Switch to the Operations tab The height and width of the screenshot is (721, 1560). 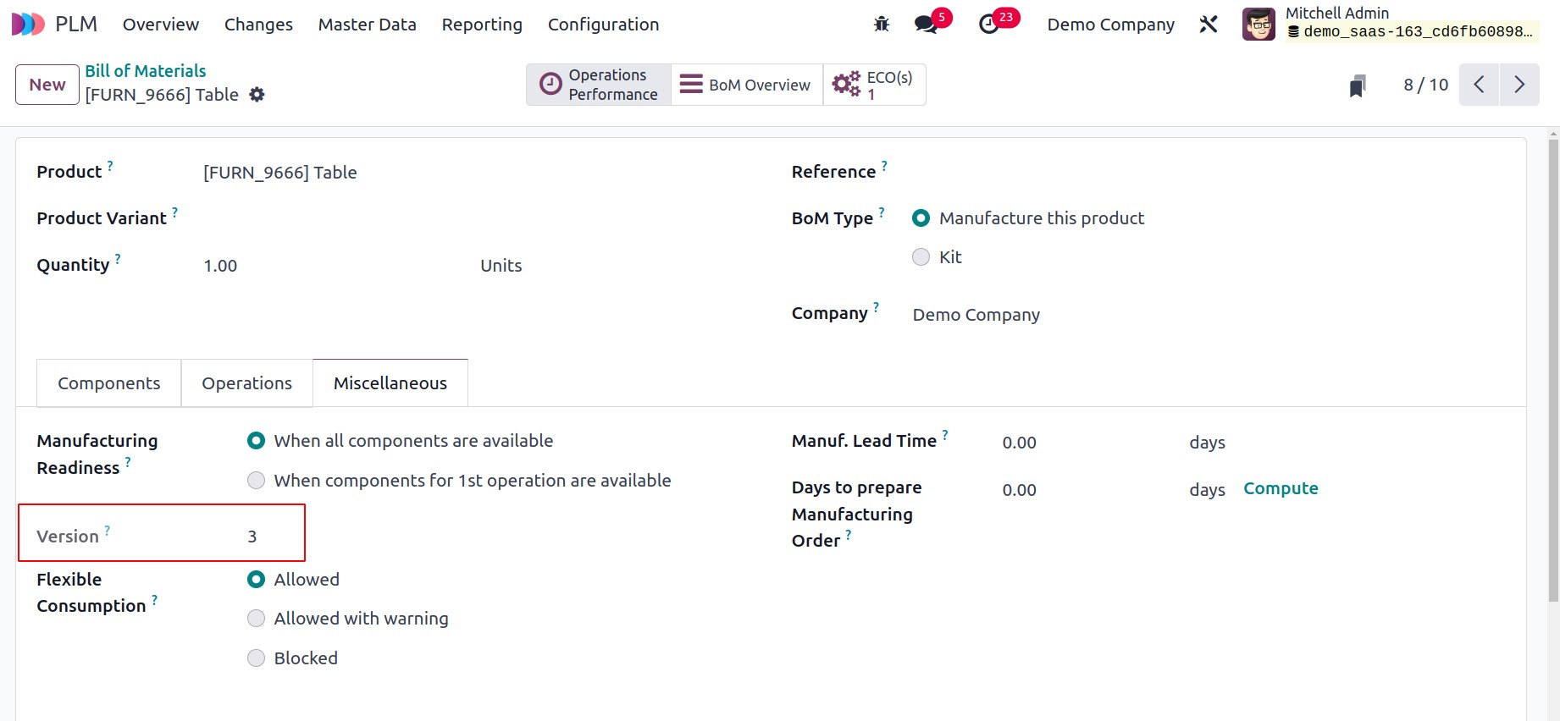pyautogui.click(x=247, y=383)
